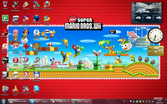The width and height of the screenshot is (167, 104).
Task: Open the Winamp desktop shortcut
Action: pos(26,5)
